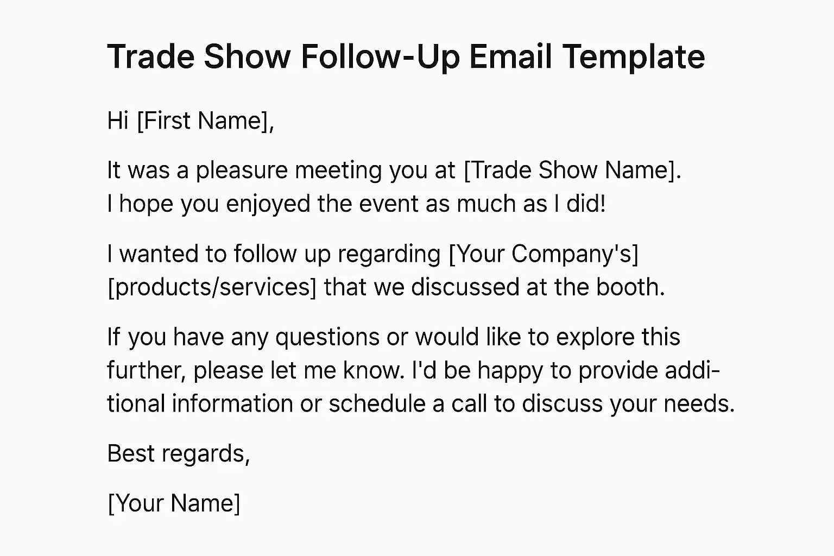The width and height of the screenshot is (834, 556).
Task: Select the [Your Name] signature placeholder
Action: [174, 503]
